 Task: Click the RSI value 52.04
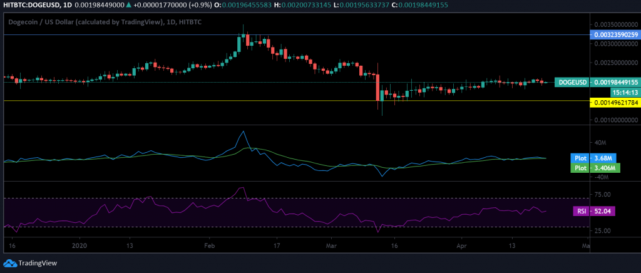point(603,211)
